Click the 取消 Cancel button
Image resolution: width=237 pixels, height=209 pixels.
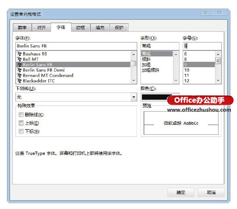[x=211, y=192]
